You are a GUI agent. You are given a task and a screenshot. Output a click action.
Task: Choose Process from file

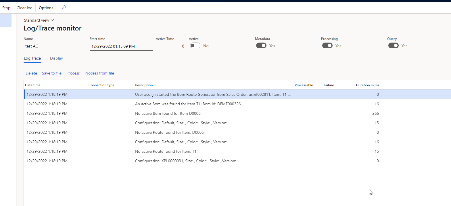pos(99,73)
